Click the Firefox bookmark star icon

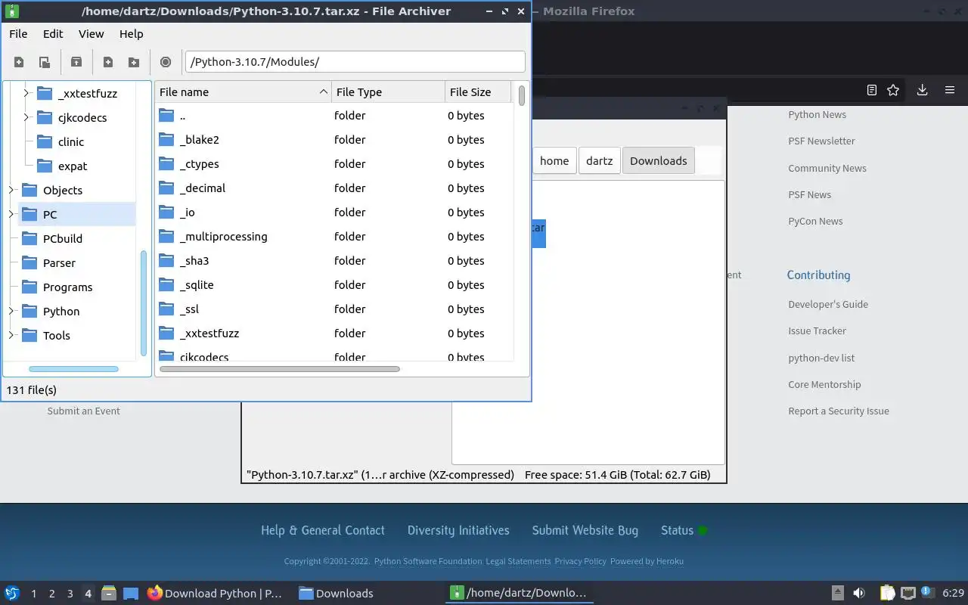893,90
